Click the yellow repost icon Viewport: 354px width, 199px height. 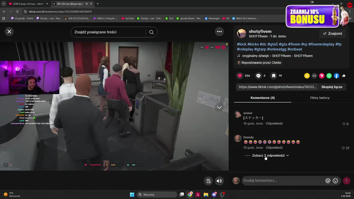coord(307,76)
